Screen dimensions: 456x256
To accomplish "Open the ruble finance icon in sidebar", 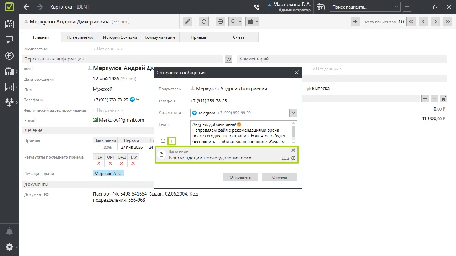I will coord(10,55).
